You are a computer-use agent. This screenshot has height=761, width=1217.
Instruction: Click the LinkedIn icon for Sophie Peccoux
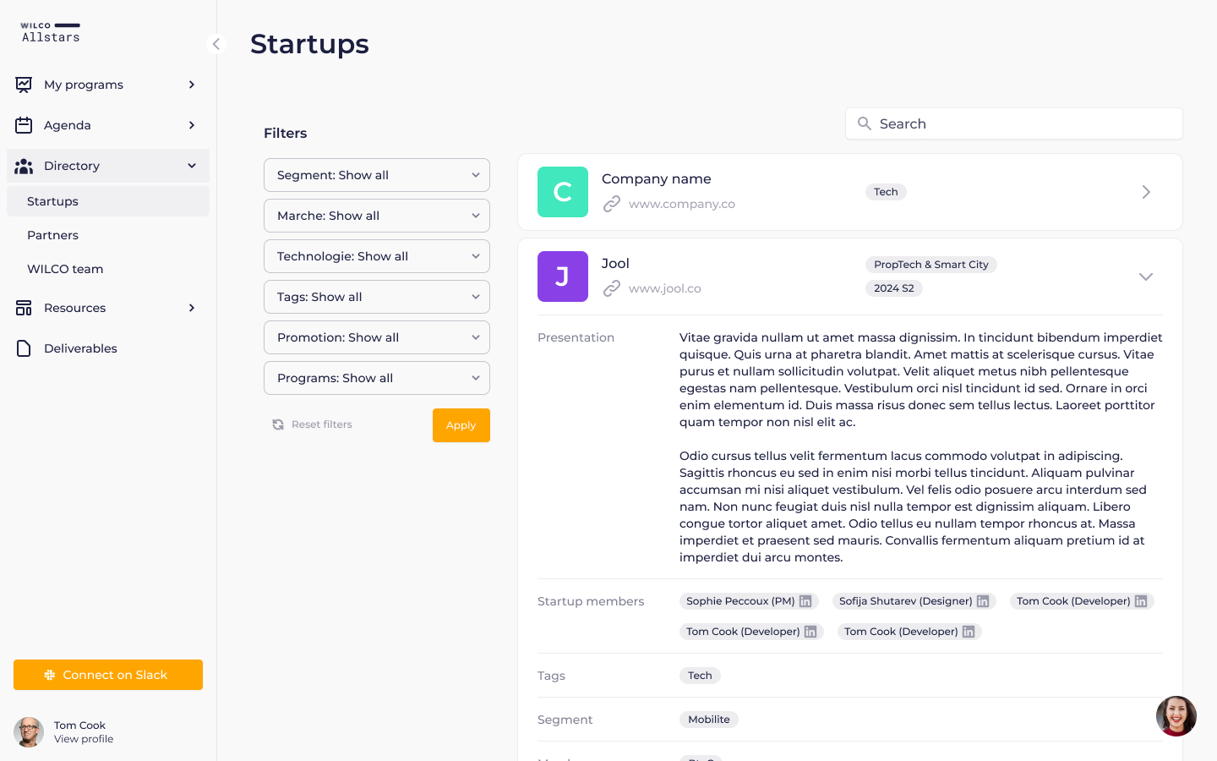pos(805,601)
